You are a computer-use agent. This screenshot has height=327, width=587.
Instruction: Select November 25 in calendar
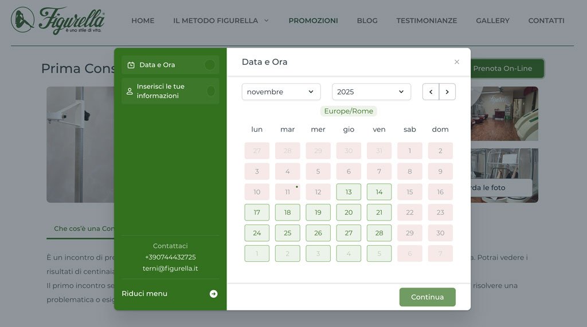click(288, 233)
